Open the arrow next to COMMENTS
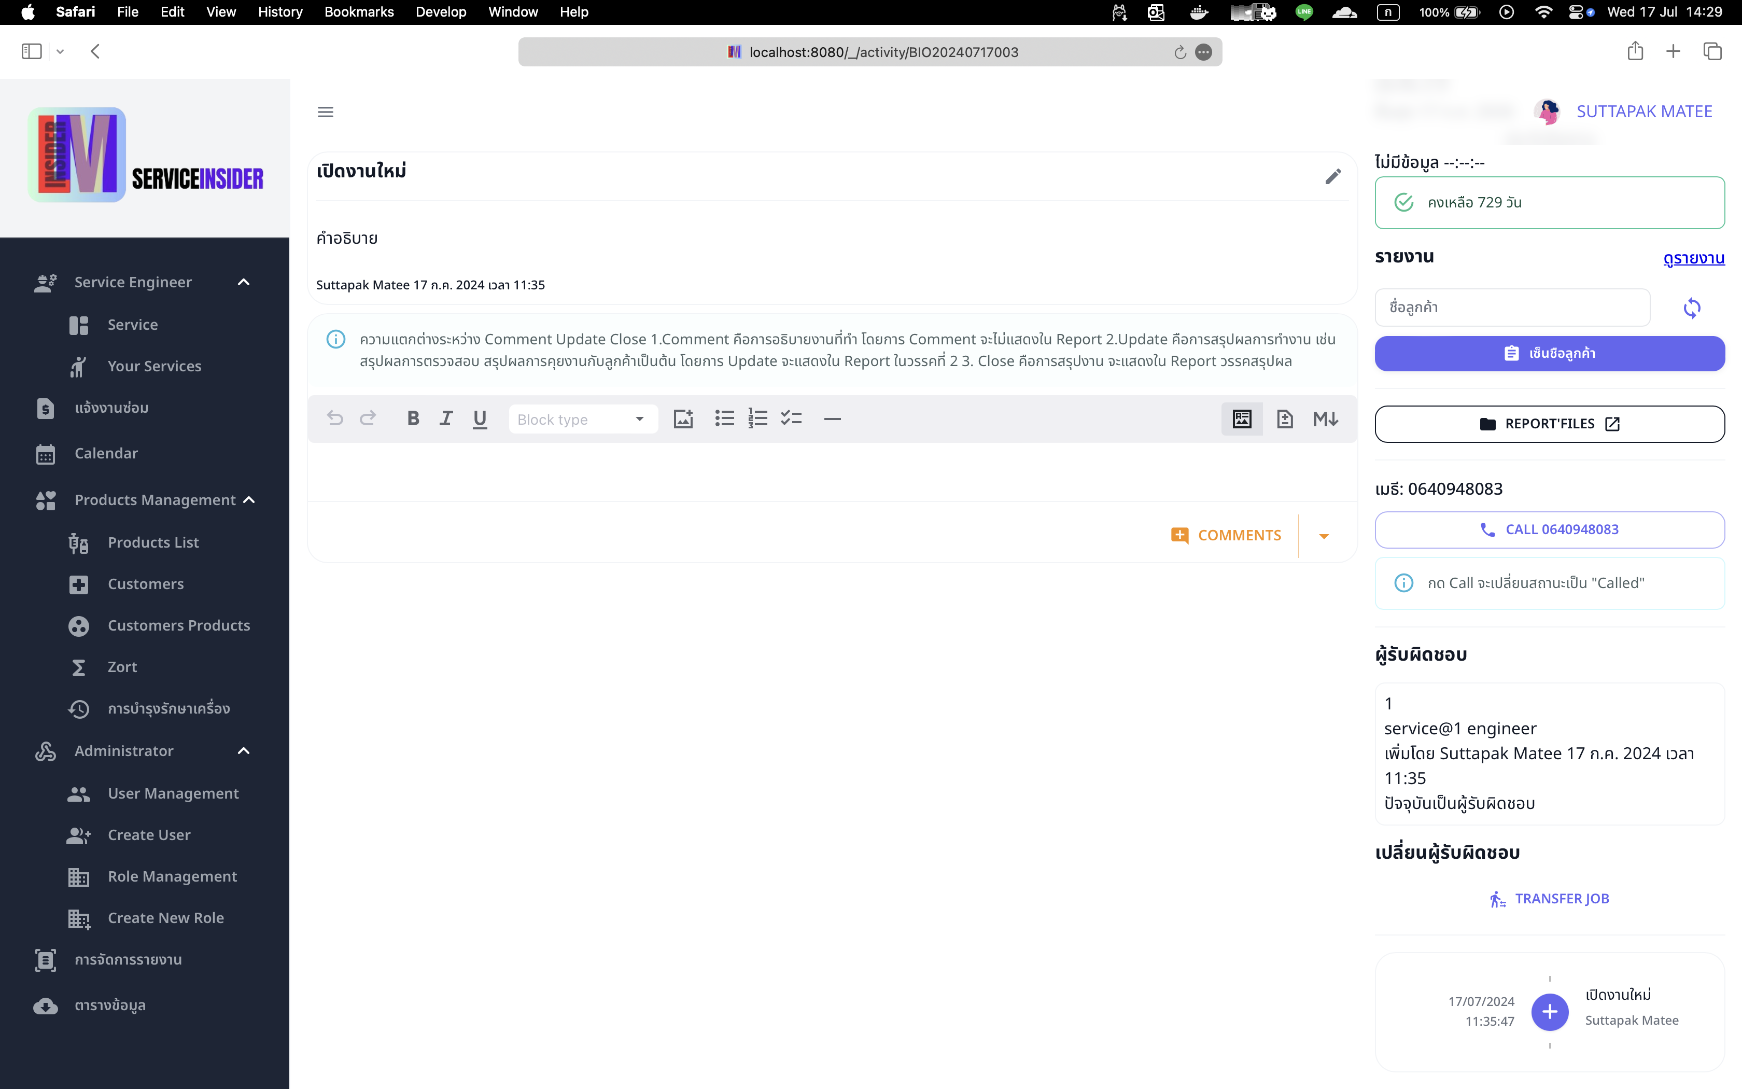Screen dimensions: 1742x1089 [x=1324, y=536]
